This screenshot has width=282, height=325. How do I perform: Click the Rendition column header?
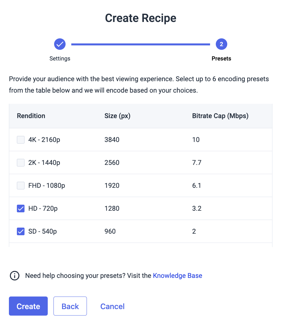[x=31, y=116]
